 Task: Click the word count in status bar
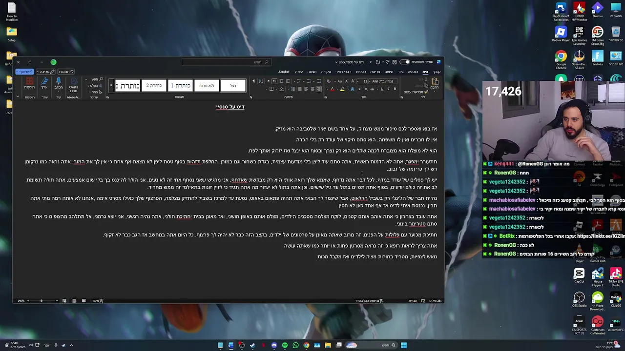pyautogui.click(x=435, y=301)
